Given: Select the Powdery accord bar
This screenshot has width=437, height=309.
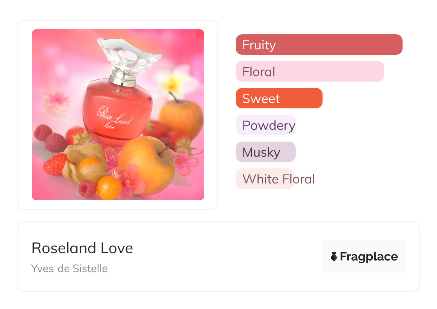Looking at the screenshot, I should coord(266,125).
